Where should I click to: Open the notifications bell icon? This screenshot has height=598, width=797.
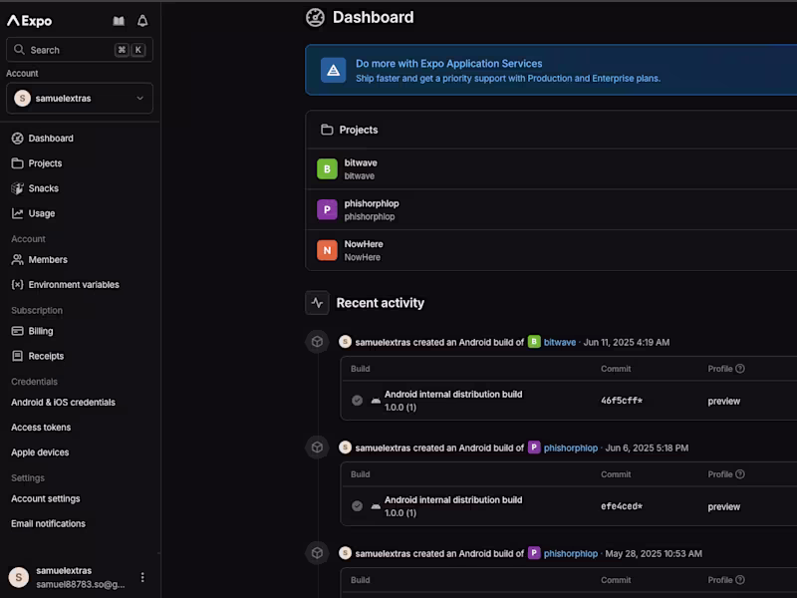pos(142,21)
